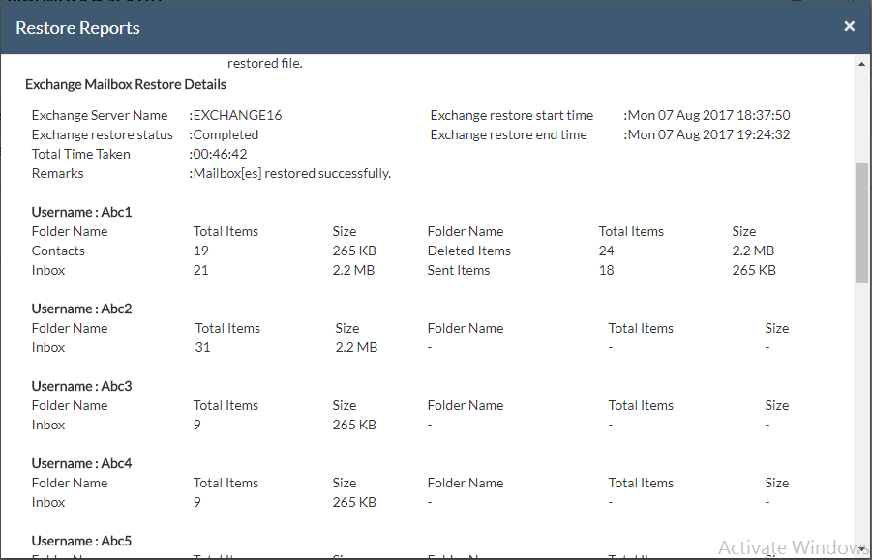Click Sent Items total count 18
The width and height of the screenshot is (872, 560).
click(606, 270)
